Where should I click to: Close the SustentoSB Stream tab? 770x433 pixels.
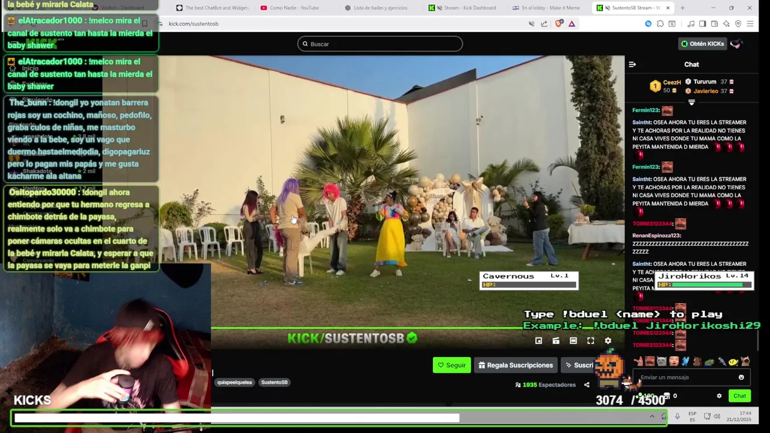(x=667, y=8)
